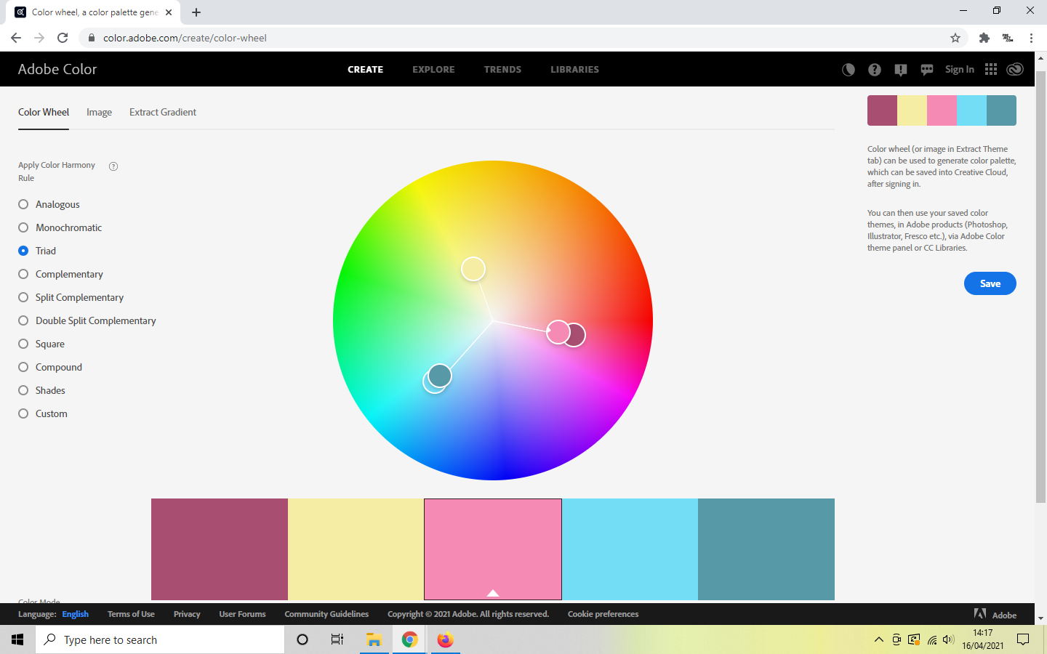
Task: Click the browser forward arrow
Action: click(x=39, y=38)
